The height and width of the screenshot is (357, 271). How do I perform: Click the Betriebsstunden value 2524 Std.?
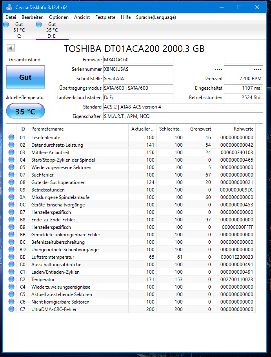(244, 98)
